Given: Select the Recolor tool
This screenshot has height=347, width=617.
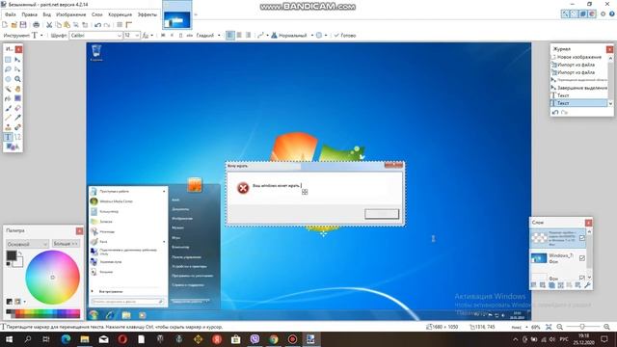Looking at the screenshot, I should 17,127.
